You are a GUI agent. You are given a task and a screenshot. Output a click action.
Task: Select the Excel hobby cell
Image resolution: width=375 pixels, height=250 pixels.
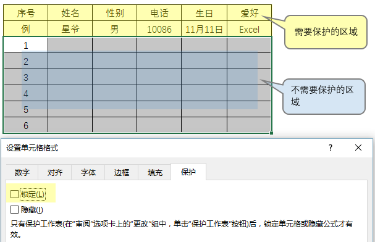click(x=249, y=29)
